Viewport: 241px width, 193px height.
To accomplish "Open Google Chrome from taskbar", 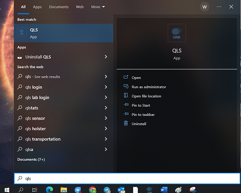I will [x=93, y=190].
